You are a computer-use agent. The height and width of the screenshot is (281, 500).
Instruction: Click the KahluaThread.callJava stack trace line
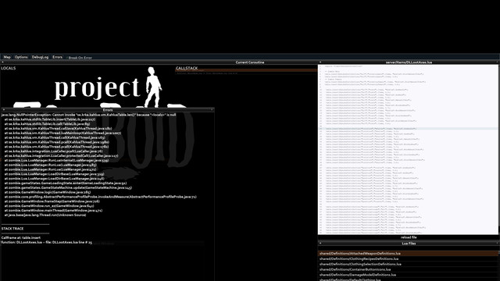(x=58, y=128)
